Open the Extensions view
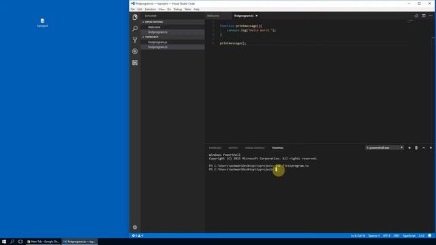The height and width of the screenshot is (245, 436). [x=135, y=63]
